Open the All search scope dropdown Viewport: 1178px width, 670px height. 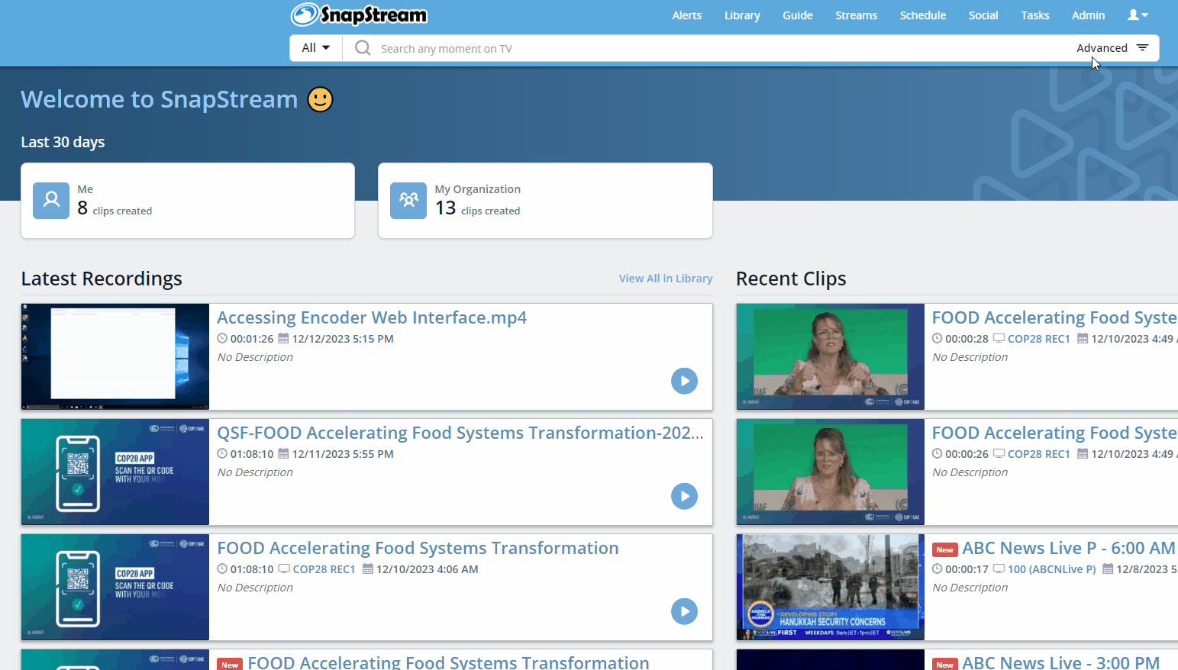coord(316,48)
